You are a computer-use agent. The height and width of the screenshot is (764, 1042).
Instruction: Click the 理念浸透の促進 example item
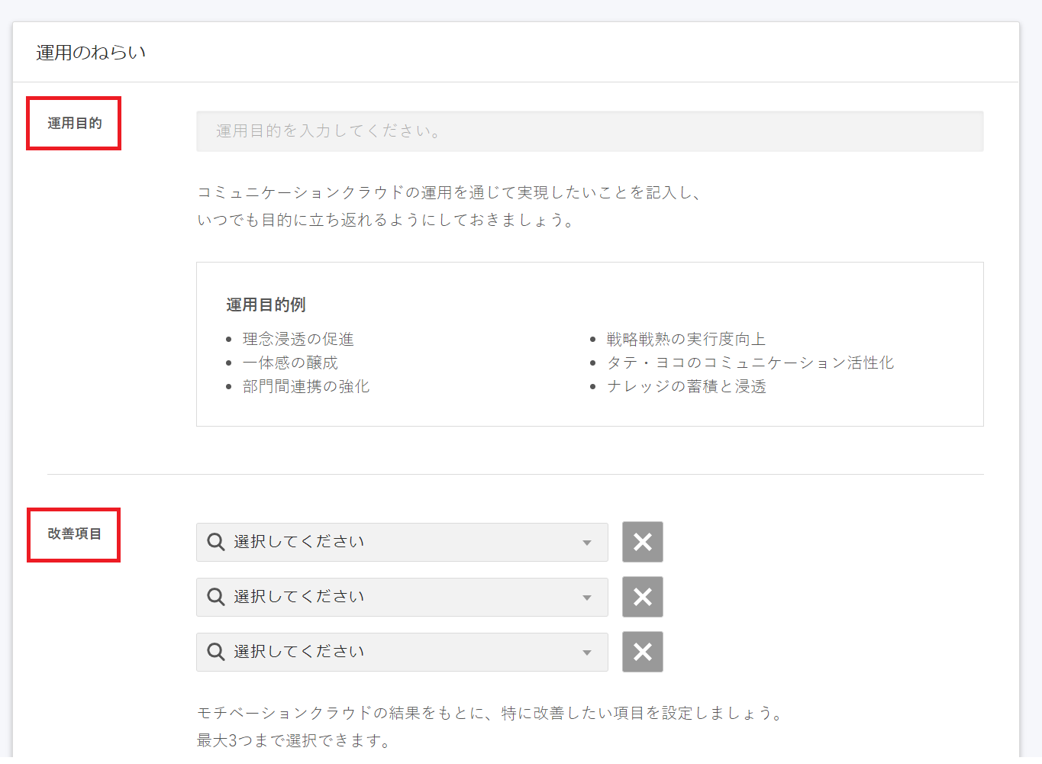(298, 339)
